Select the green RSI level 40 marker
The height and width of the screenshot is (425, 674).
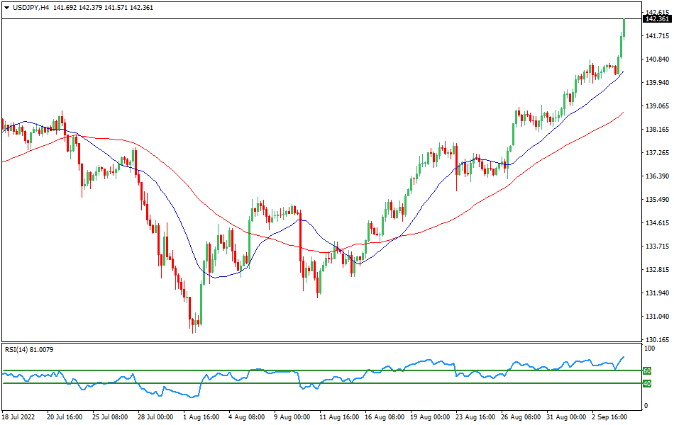pos(647,383)
